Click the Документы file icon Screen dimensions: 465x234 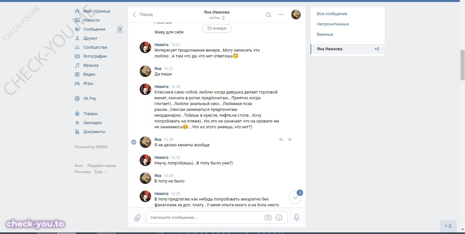[77, 132]
